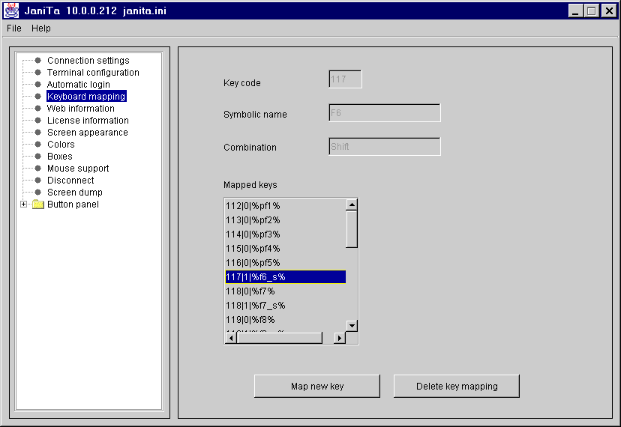Click the bullet icon beside Disconnect

coord(38,180)
